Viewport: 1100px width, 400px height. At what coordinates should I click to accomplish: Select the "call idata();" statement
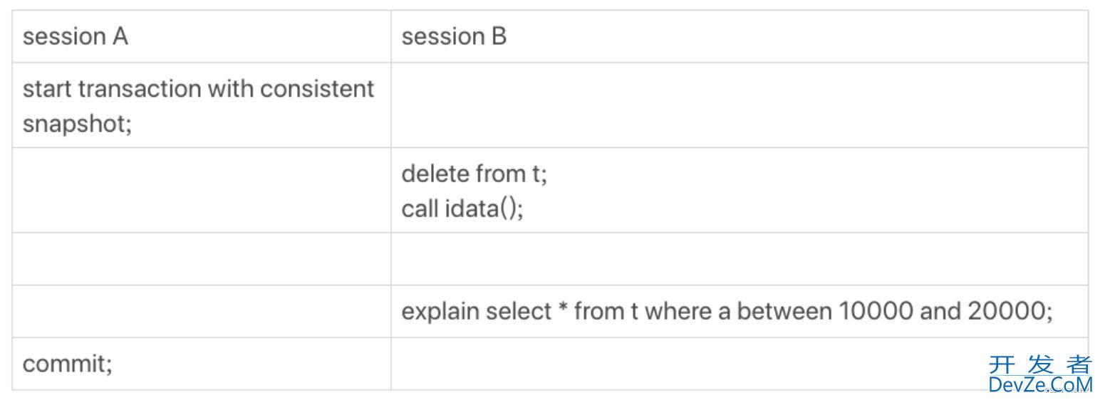pos(462,209)
